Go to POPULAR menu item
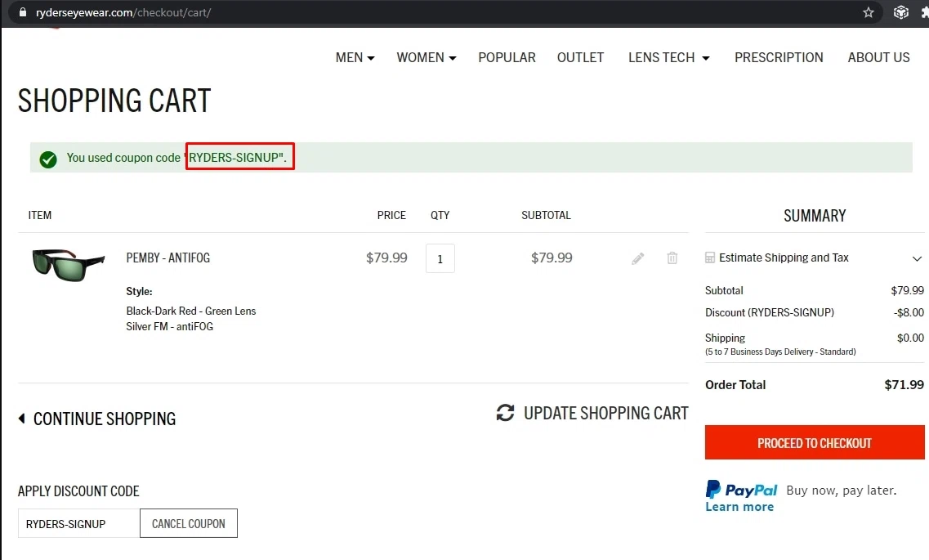Screen dimensions: 929x560 tap(507, 57)
